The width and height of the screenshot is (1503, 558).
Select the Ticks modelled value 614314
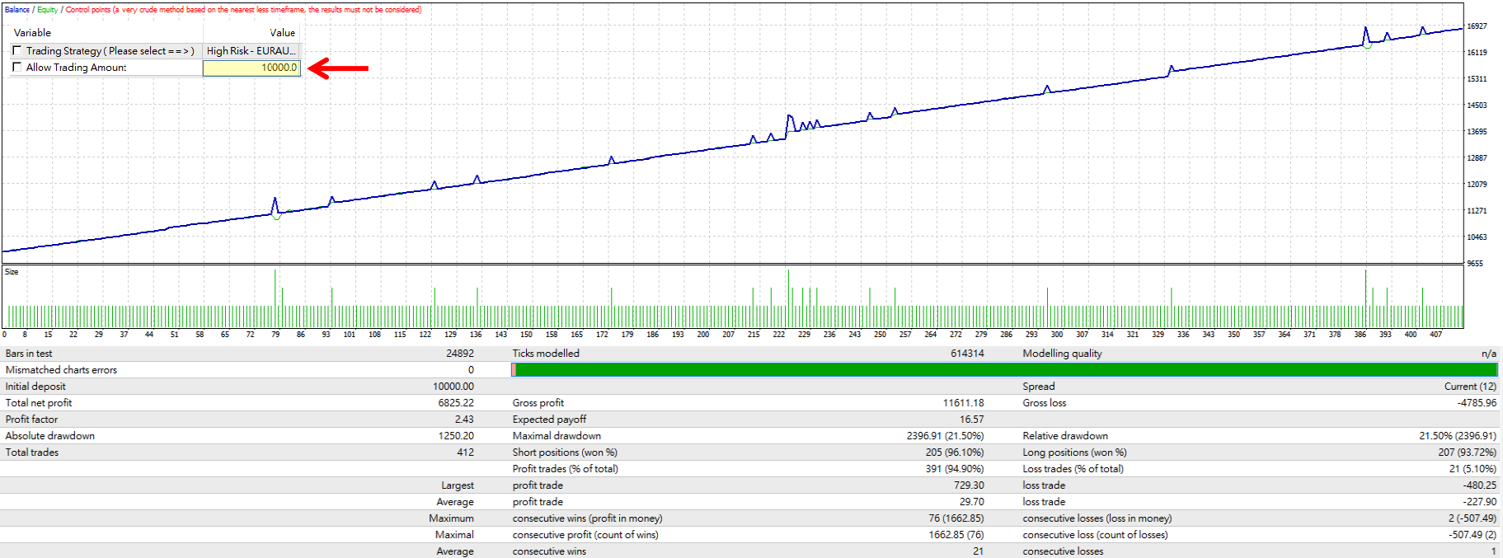click(967, 354)
